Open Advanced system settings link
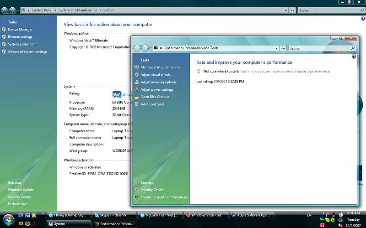The height and width of the screenshot is (228, 366). coord(27,52)
